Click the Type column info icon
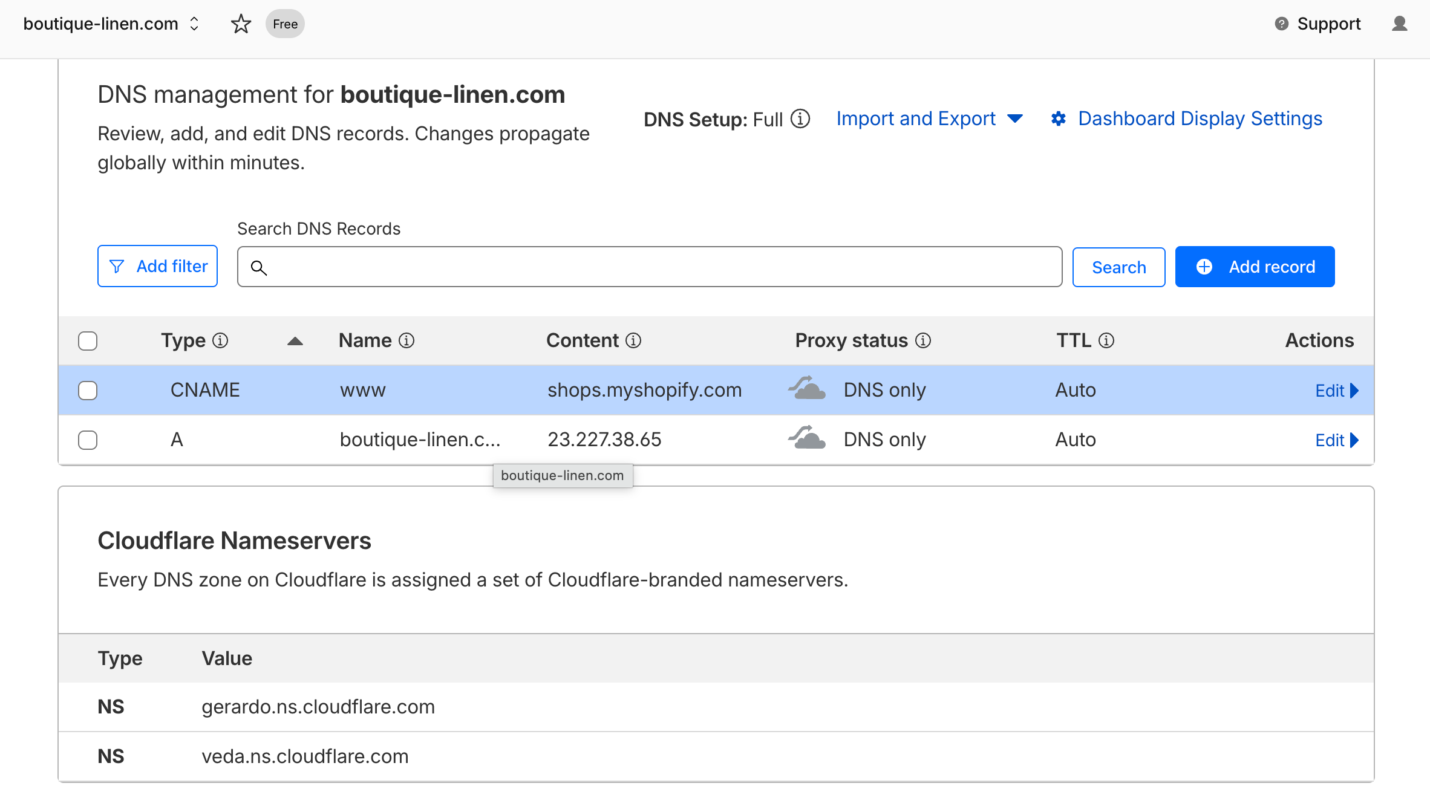Screen dimensions: 1430x786 click(220, 340)
